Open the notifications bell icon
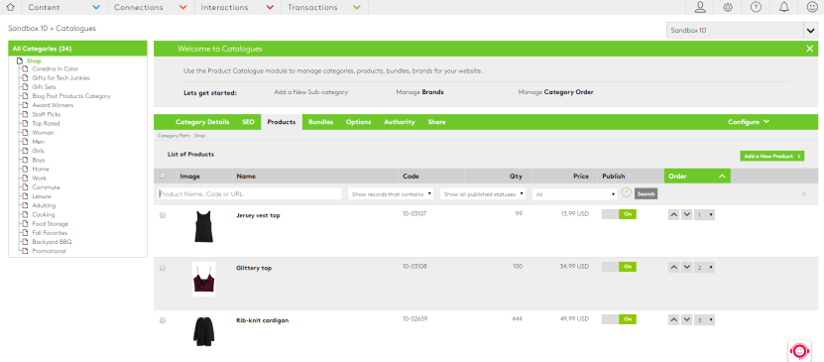 coord(783,7)
